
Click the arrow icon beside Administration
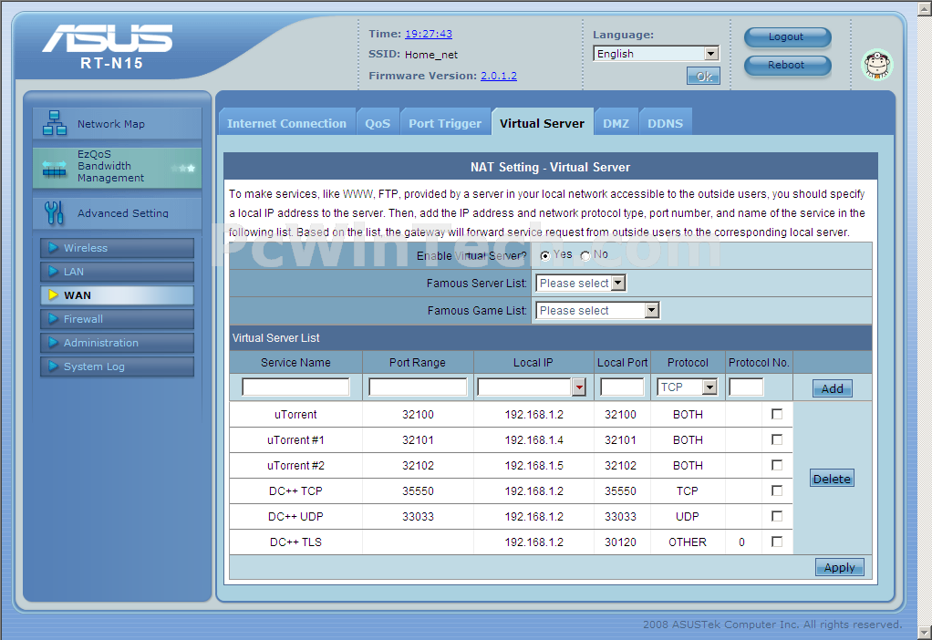[54, 342]
